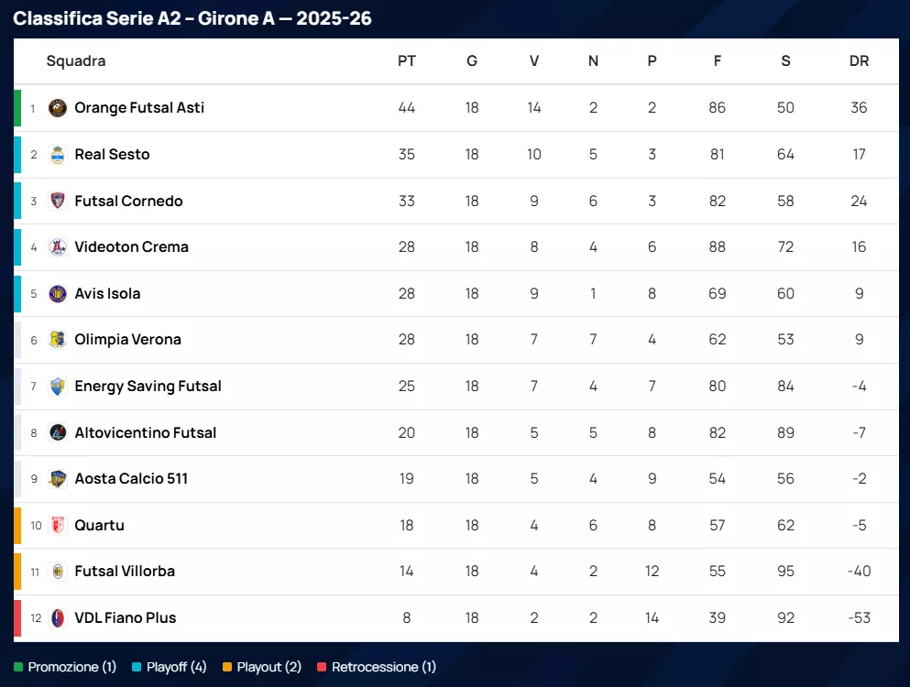Click the Real Sesto team crest

click(58, 155)
